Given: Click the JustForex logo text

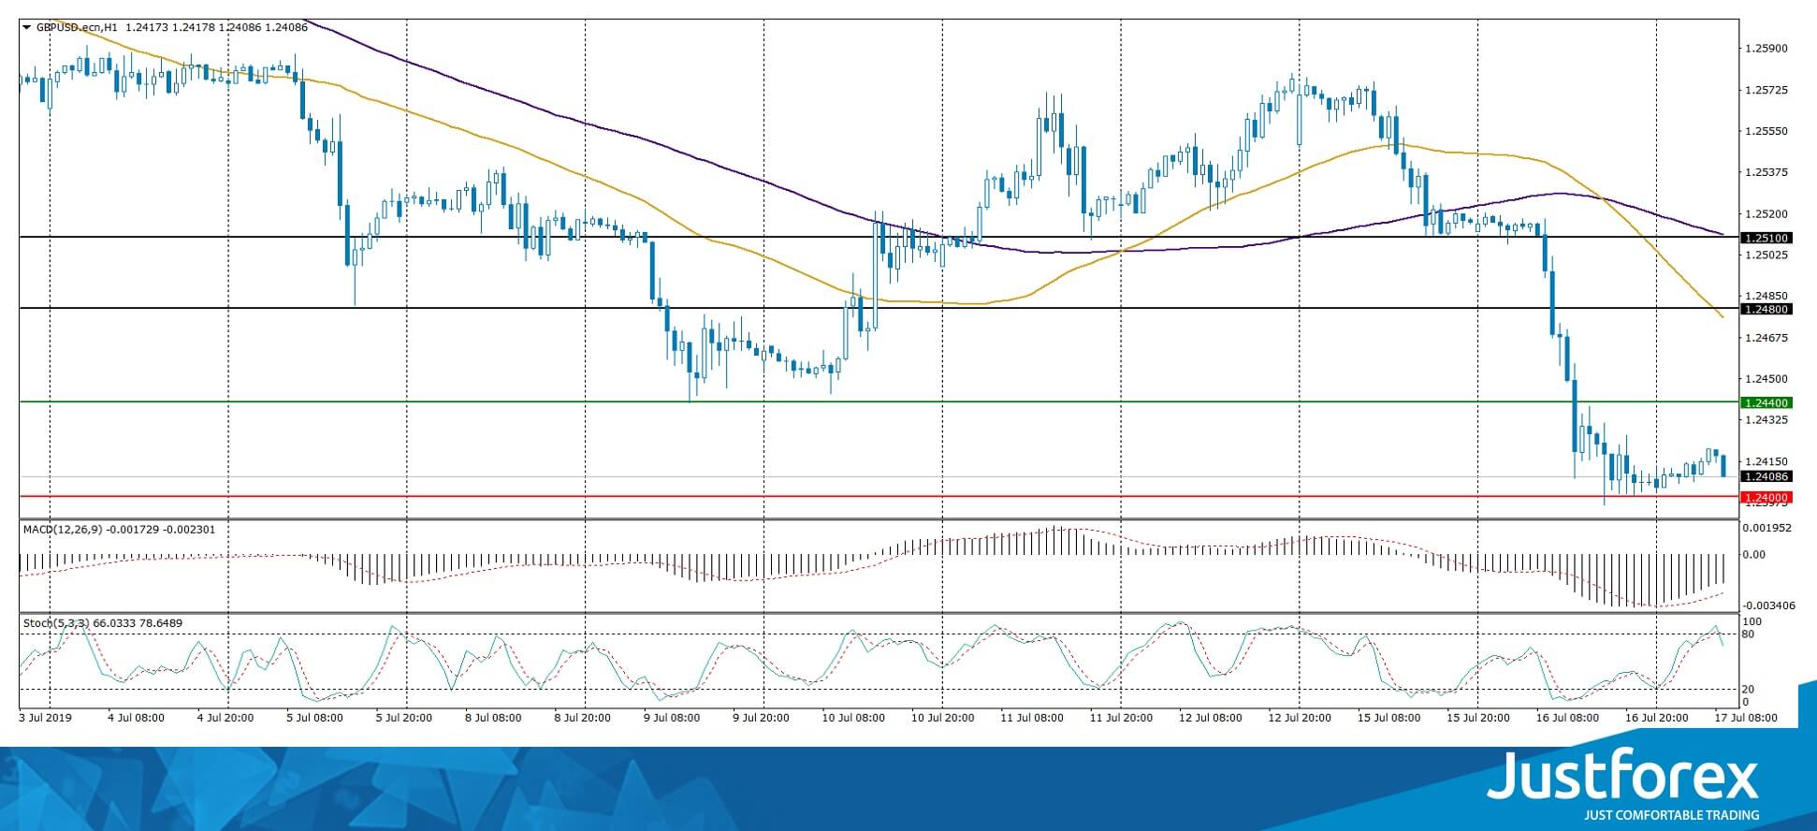Looking at the screenshot, I should [x=1622, y=775].
